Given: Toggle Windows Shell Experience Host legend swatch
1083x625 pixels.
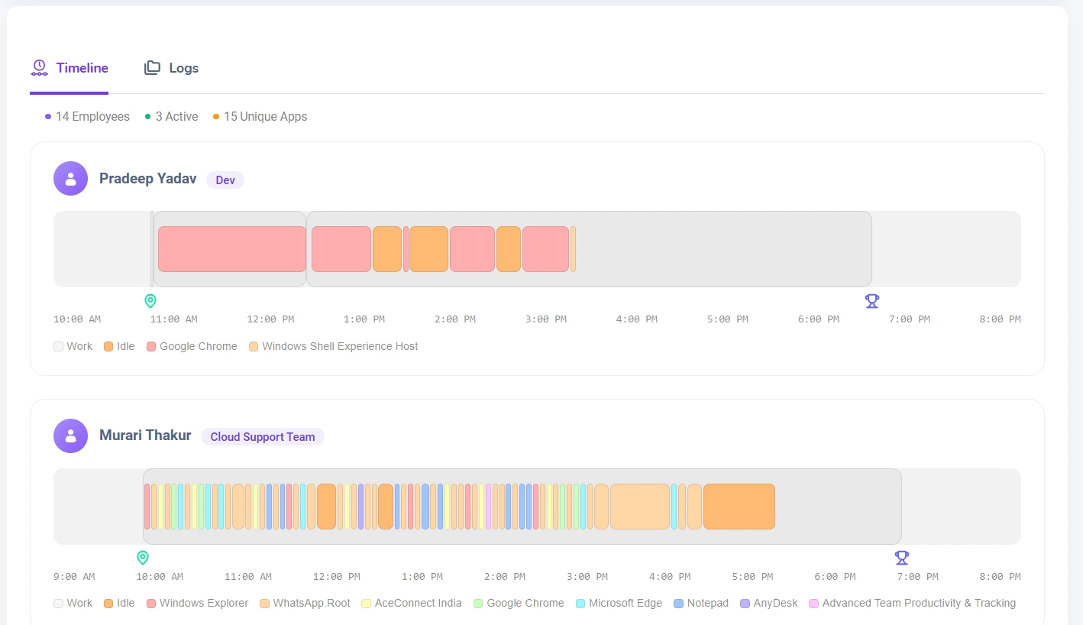Looking at the screenshot, I should [x=254, y=346].
